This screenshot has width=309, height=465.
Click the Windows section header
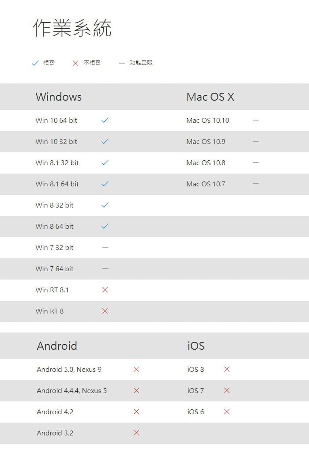[59, 97]
